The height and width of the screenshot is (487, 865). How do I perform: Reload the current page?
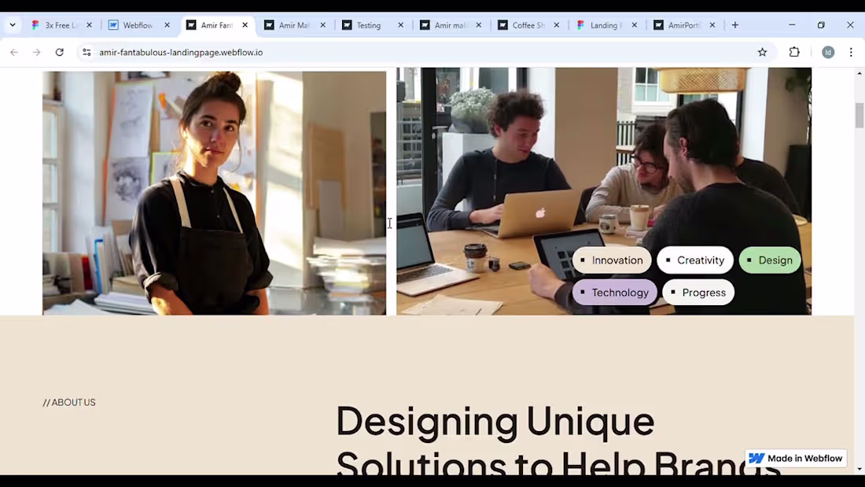click(59, 52)
